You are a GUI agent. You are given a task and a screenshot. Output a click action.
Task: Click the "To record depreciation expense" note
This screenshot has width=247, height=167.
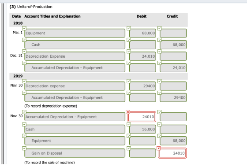tap(51, 106)
